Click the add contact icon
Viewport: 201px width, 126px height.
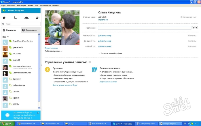(x=37, y=18)
